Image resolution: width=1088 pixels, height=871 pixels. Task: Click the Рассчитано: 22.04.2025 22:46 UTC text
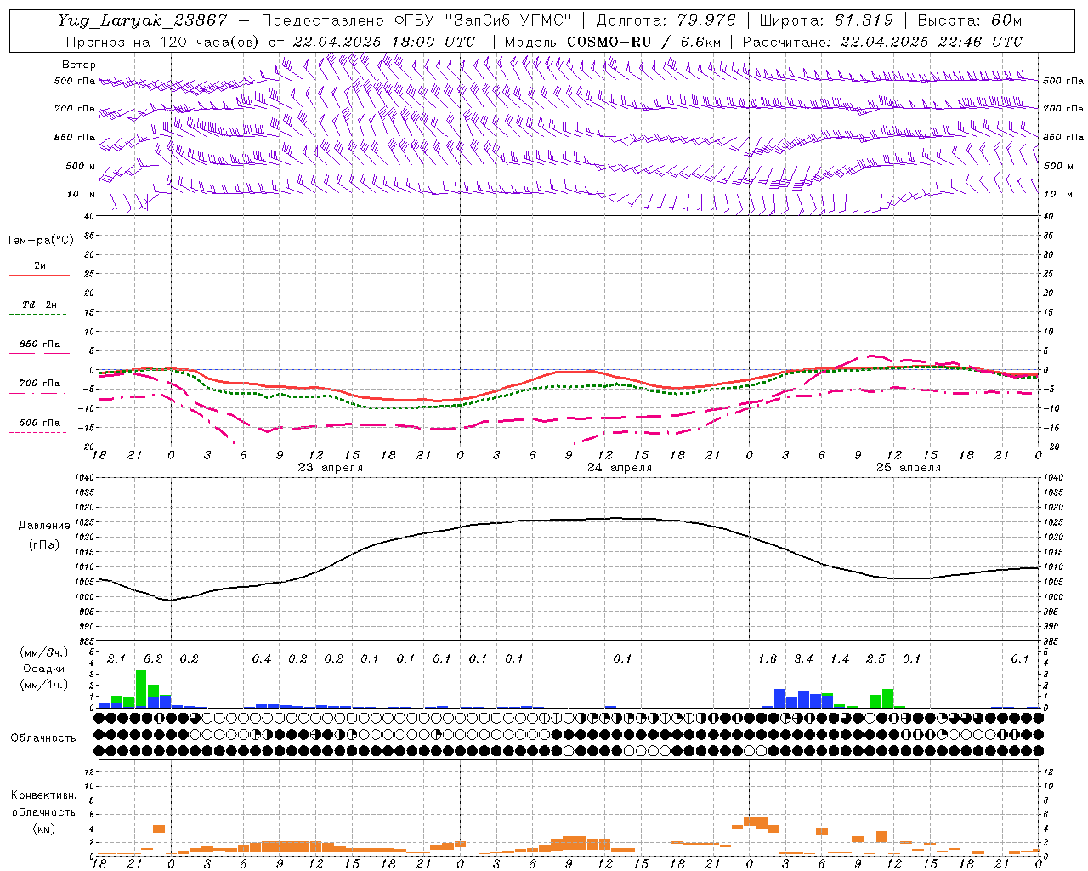click(882, 42)
